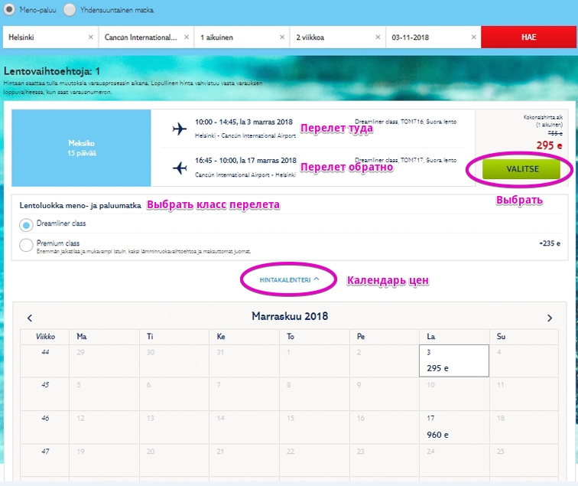578x486 pixels.
Task: Select November 3 with 295 e price
Action: pos(454,360)
